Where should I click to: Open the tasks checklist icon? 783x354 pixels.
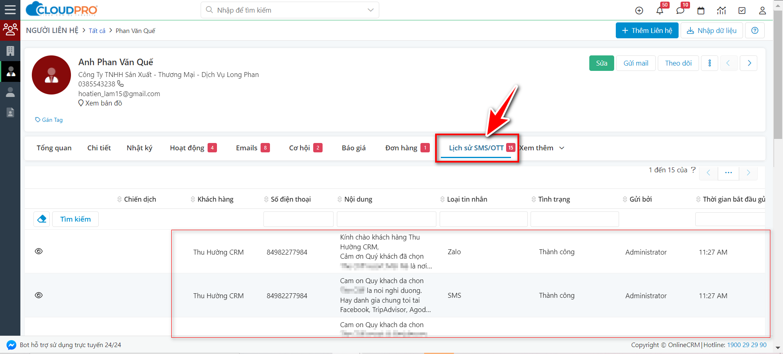pyautogui.click(x=742, y=11)
